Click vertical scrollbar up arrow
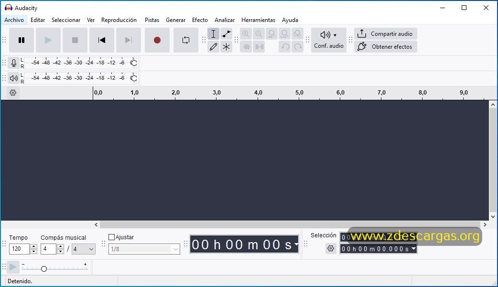498x287 pixels. click(x=493, y=105)
